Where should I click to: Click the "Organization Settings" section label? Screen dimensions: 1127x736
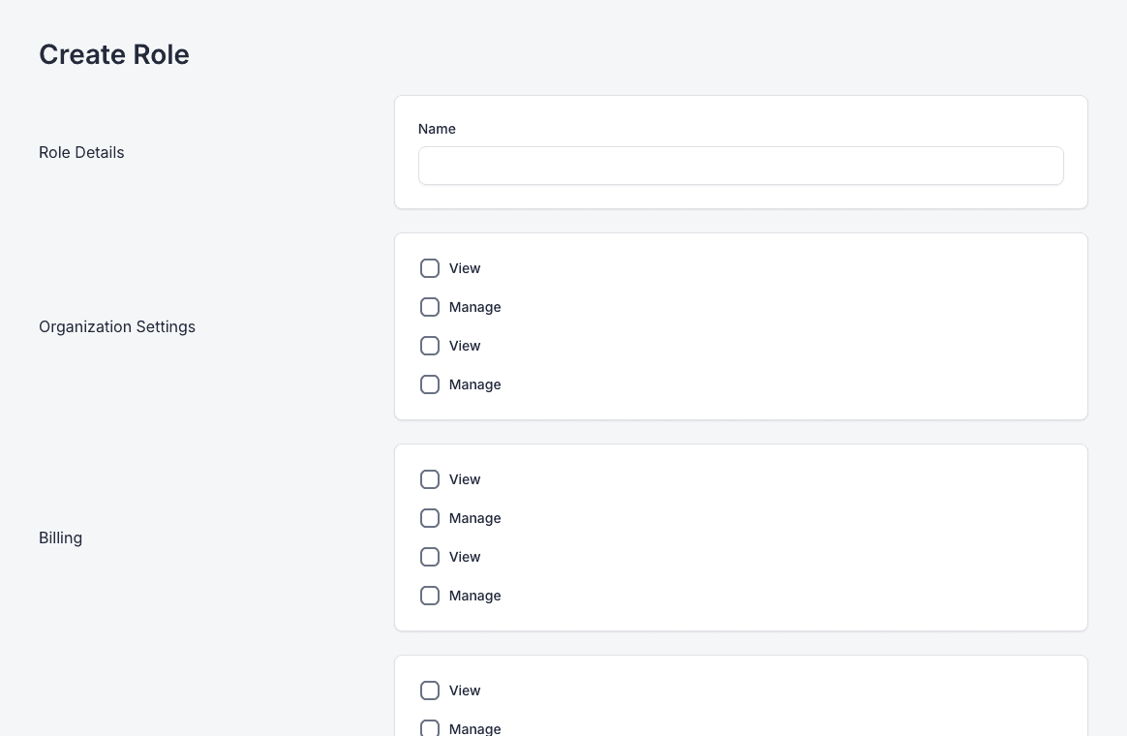pyautogui.click(x=117, y=326)
